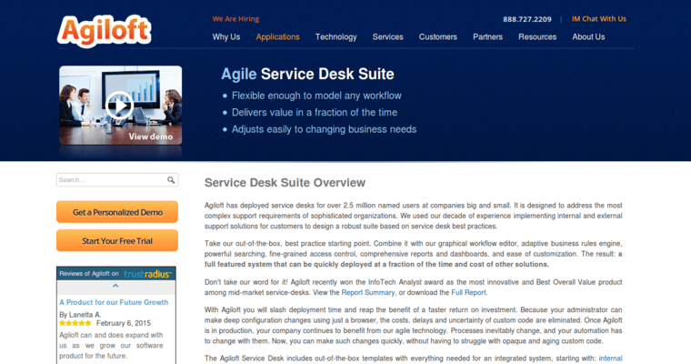691x364 pixels.
Task: Open the Applications menu
Action: click(x=277, y=37)
